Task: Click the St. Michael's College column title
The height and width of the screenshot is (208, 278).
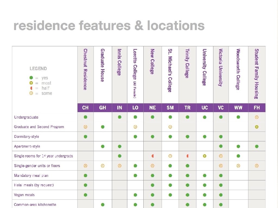Action: 170,70
